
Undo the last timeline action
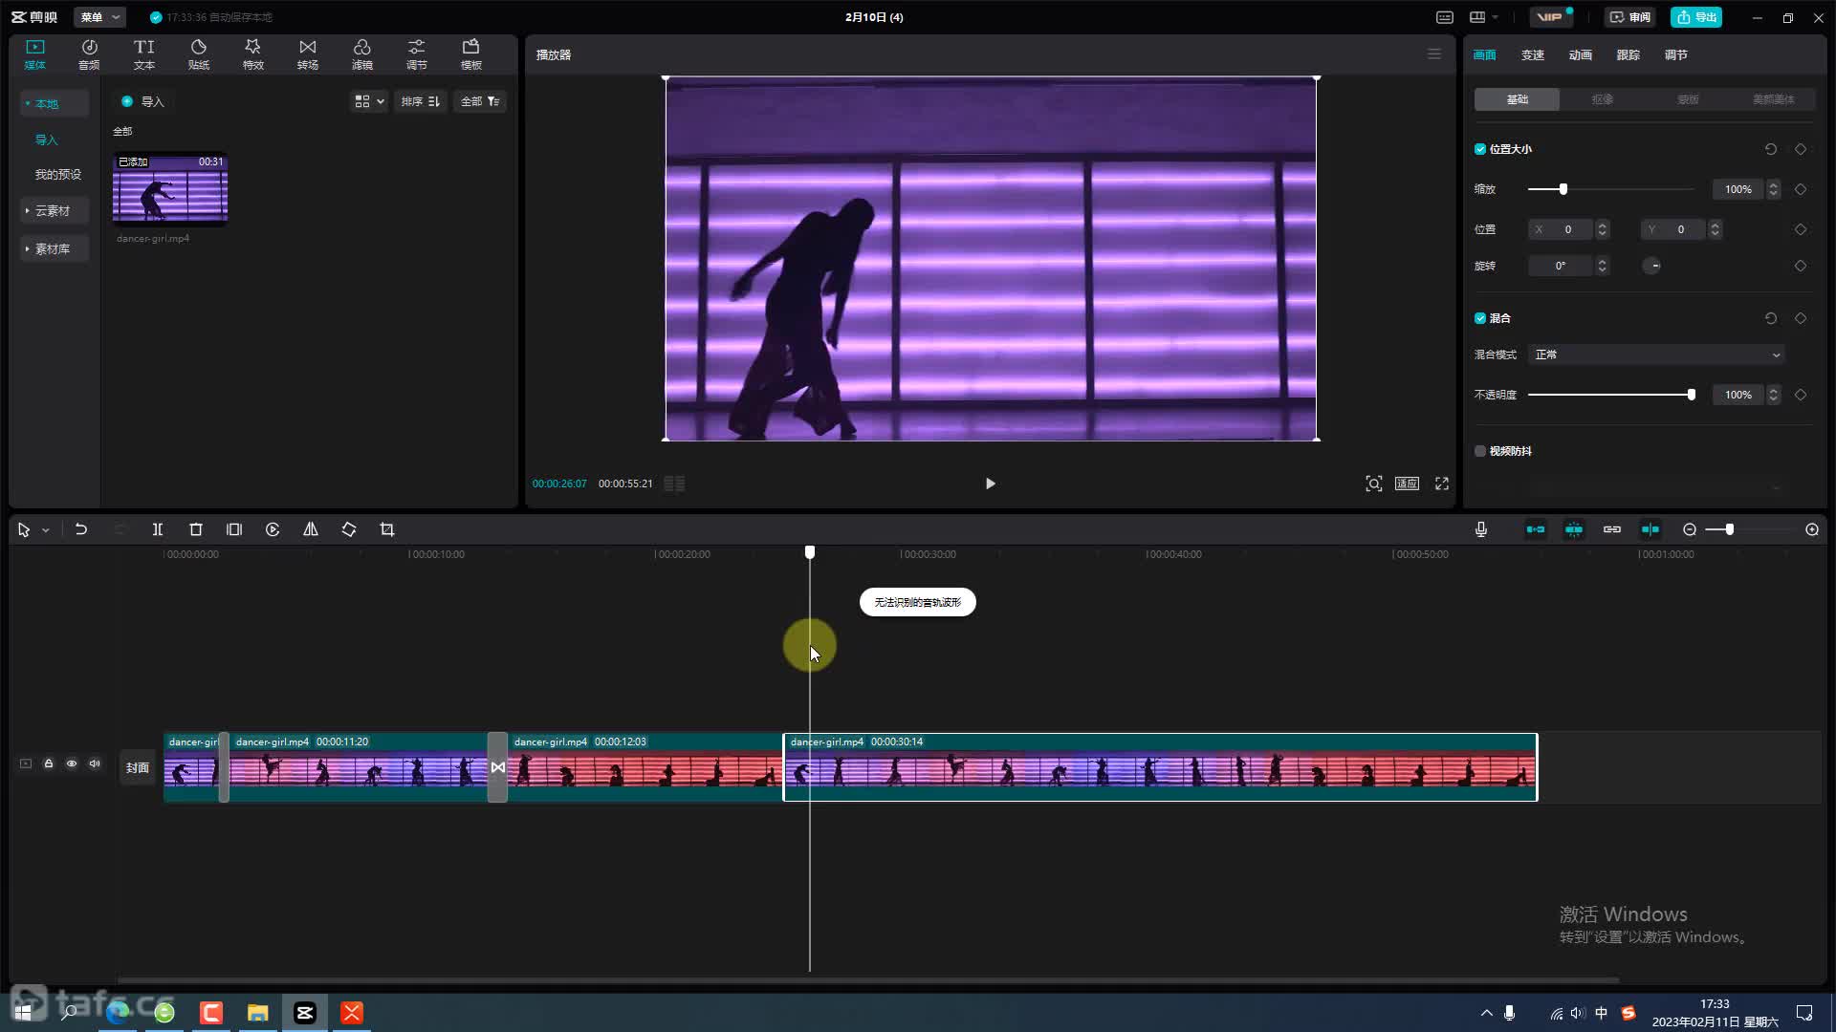pyautogui.click(x=81, y=529)
